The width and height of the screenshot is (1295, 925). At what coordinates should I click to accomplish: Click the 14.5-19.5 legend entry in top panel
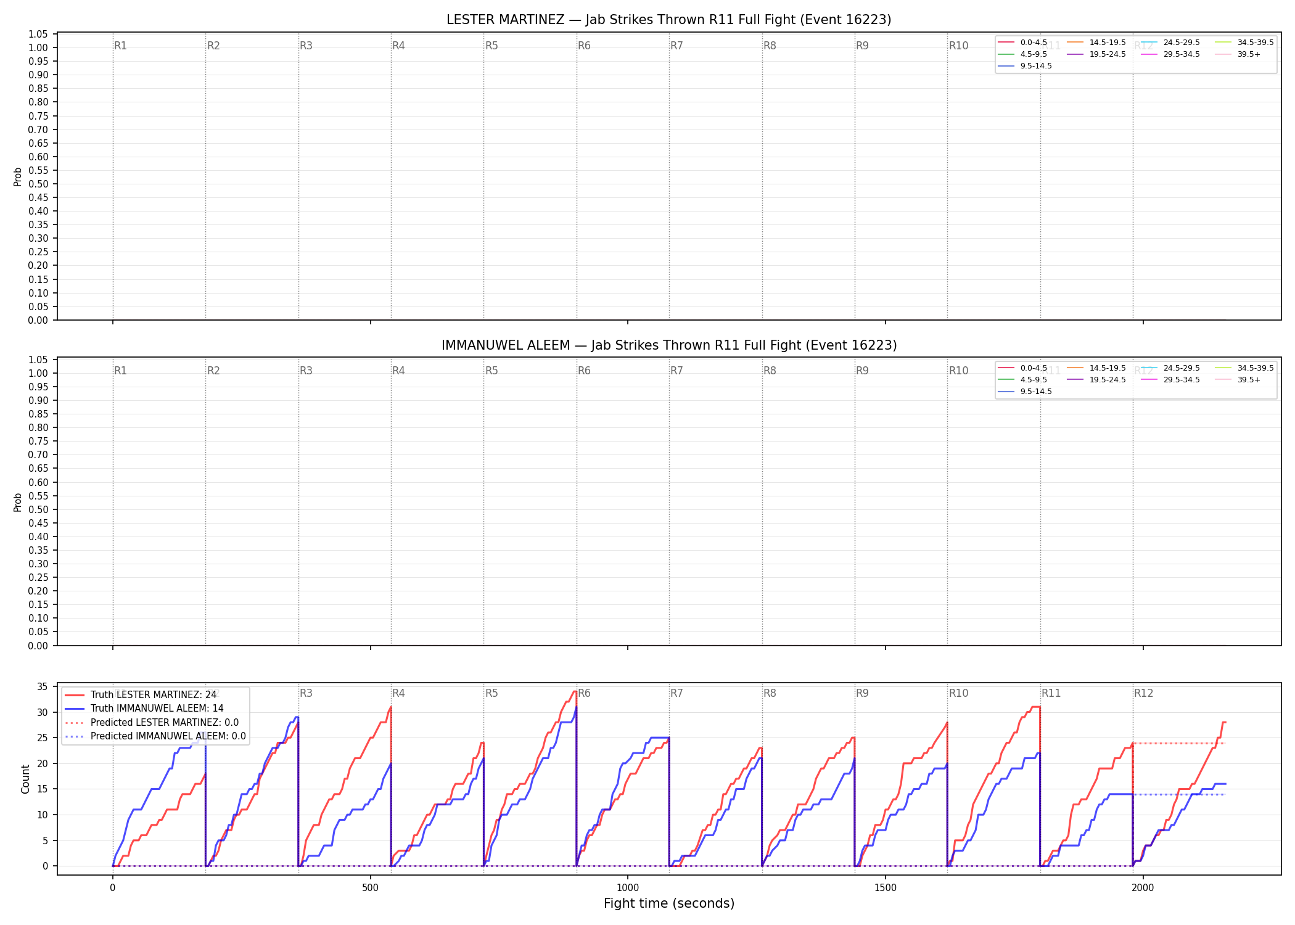(1096, 43)
